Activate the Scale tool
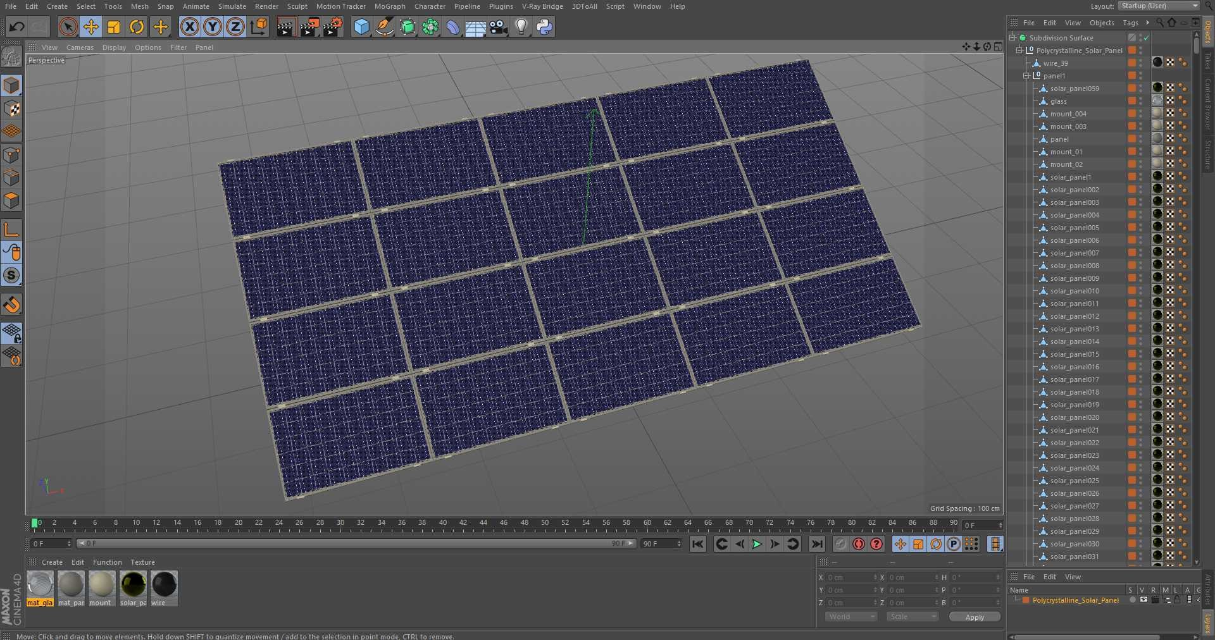Image resolution: width=1215 pixels, height=640 pixels. tap(114, 27)
